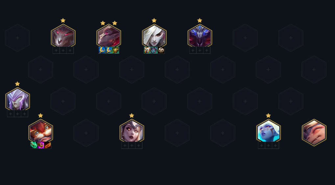This screenshot has width=335, height=185.
Task: Select the red-eyed dark monster champion portrait
Action: 63,36
